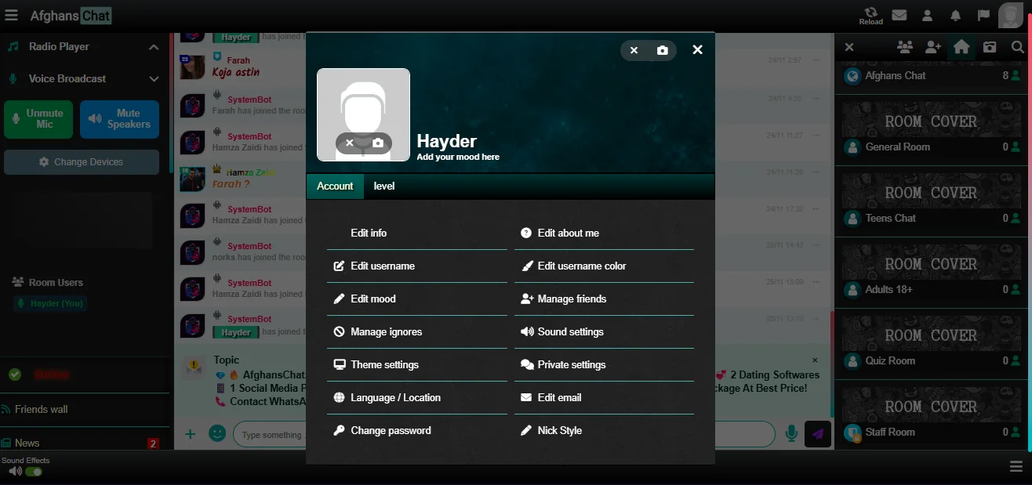This screenshot has height=485, width=1032.
Task: Click avatar camera icon on profile picture
Action: pos(378,143)
